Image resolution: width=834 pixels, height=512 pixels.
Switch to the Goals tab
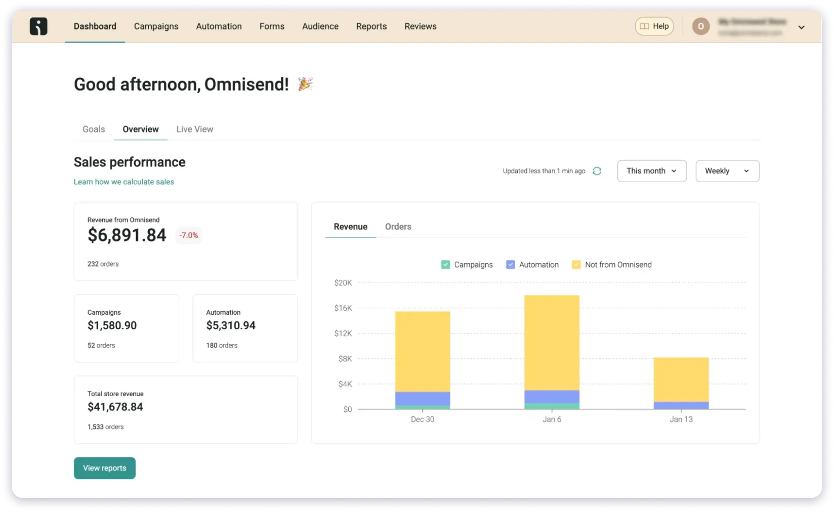point(94,129)
